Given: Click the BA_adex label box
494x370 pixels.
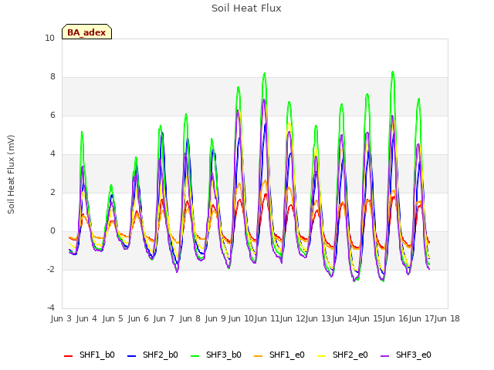Looking at the screenshot, I should click(86, 32).
